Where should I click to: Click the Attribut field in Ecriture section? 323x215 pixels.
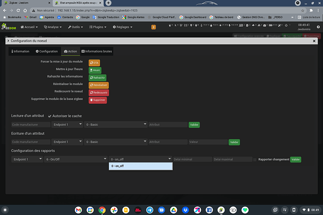pos(168,142)
